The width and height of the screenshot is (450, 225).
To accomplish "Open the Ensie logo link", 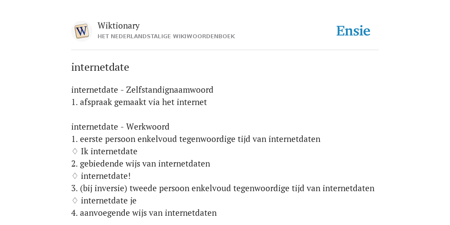I will 353,31.
